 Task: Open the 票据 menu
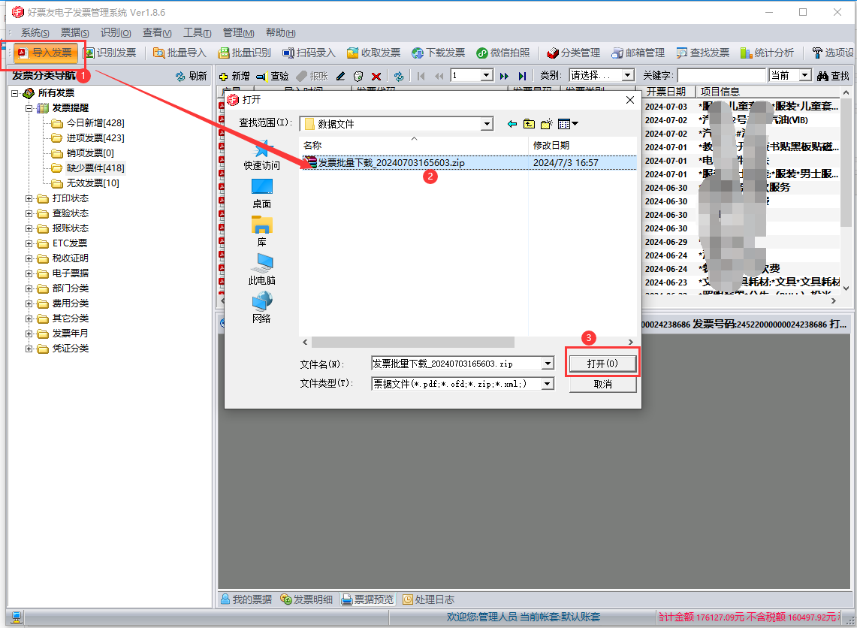(x=75, y=33)
